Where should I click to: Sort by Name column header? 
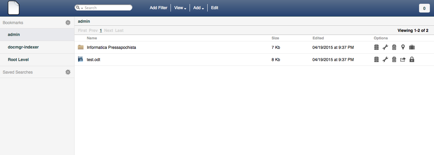point(92,38)
